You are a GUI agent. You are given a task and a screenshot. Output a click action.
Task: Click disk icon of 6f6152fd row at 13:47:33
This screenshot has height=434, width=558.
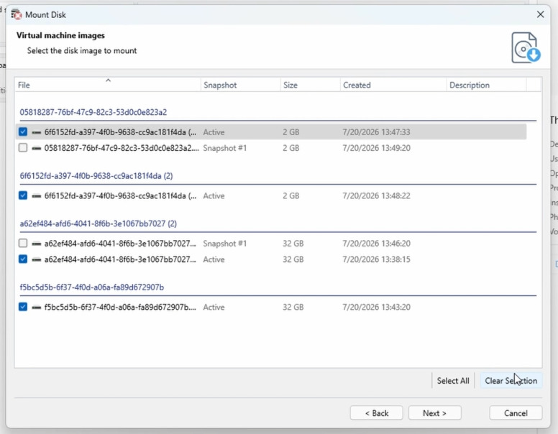(x=36, y=132)
